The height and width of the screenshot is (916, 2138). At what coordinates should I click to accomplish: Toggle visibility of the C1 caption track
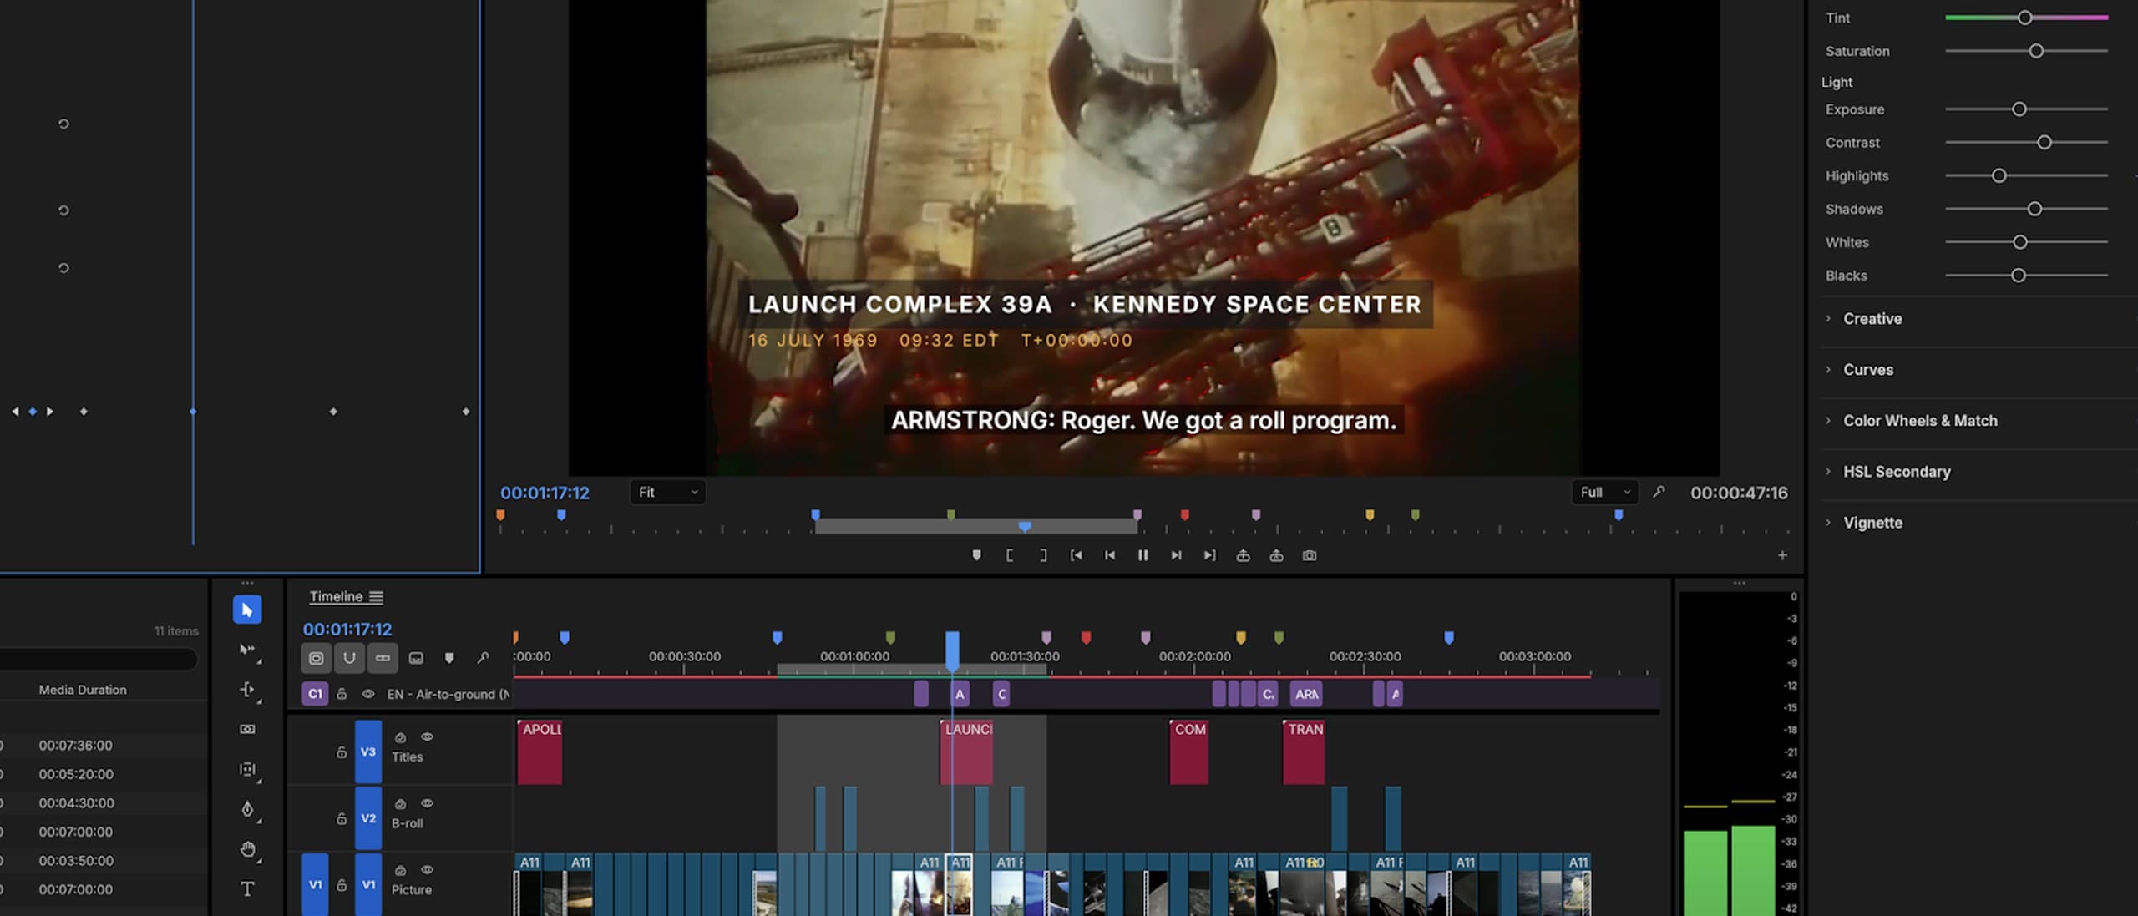click(367, 694)
